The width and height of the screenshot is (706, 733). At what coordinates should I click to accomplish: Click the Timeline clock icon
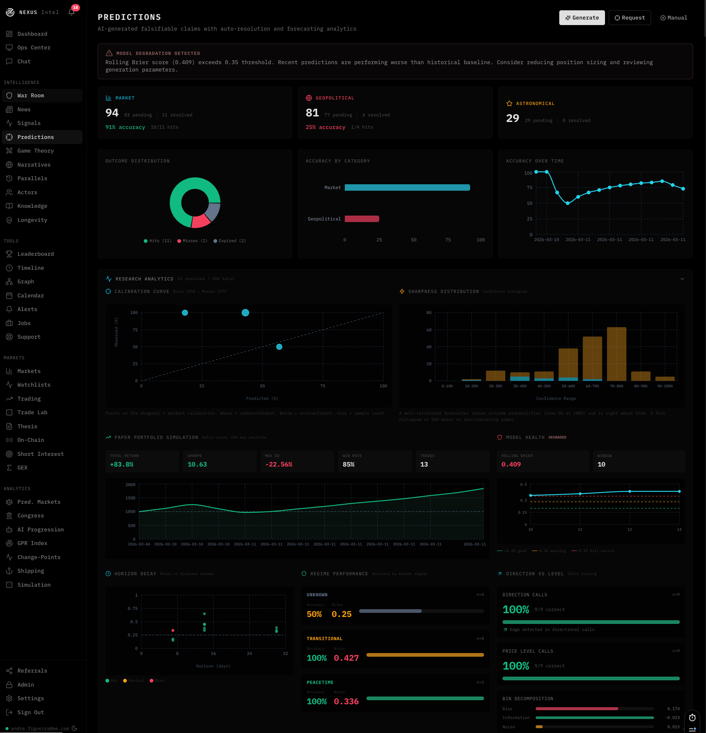coord(9,268)
